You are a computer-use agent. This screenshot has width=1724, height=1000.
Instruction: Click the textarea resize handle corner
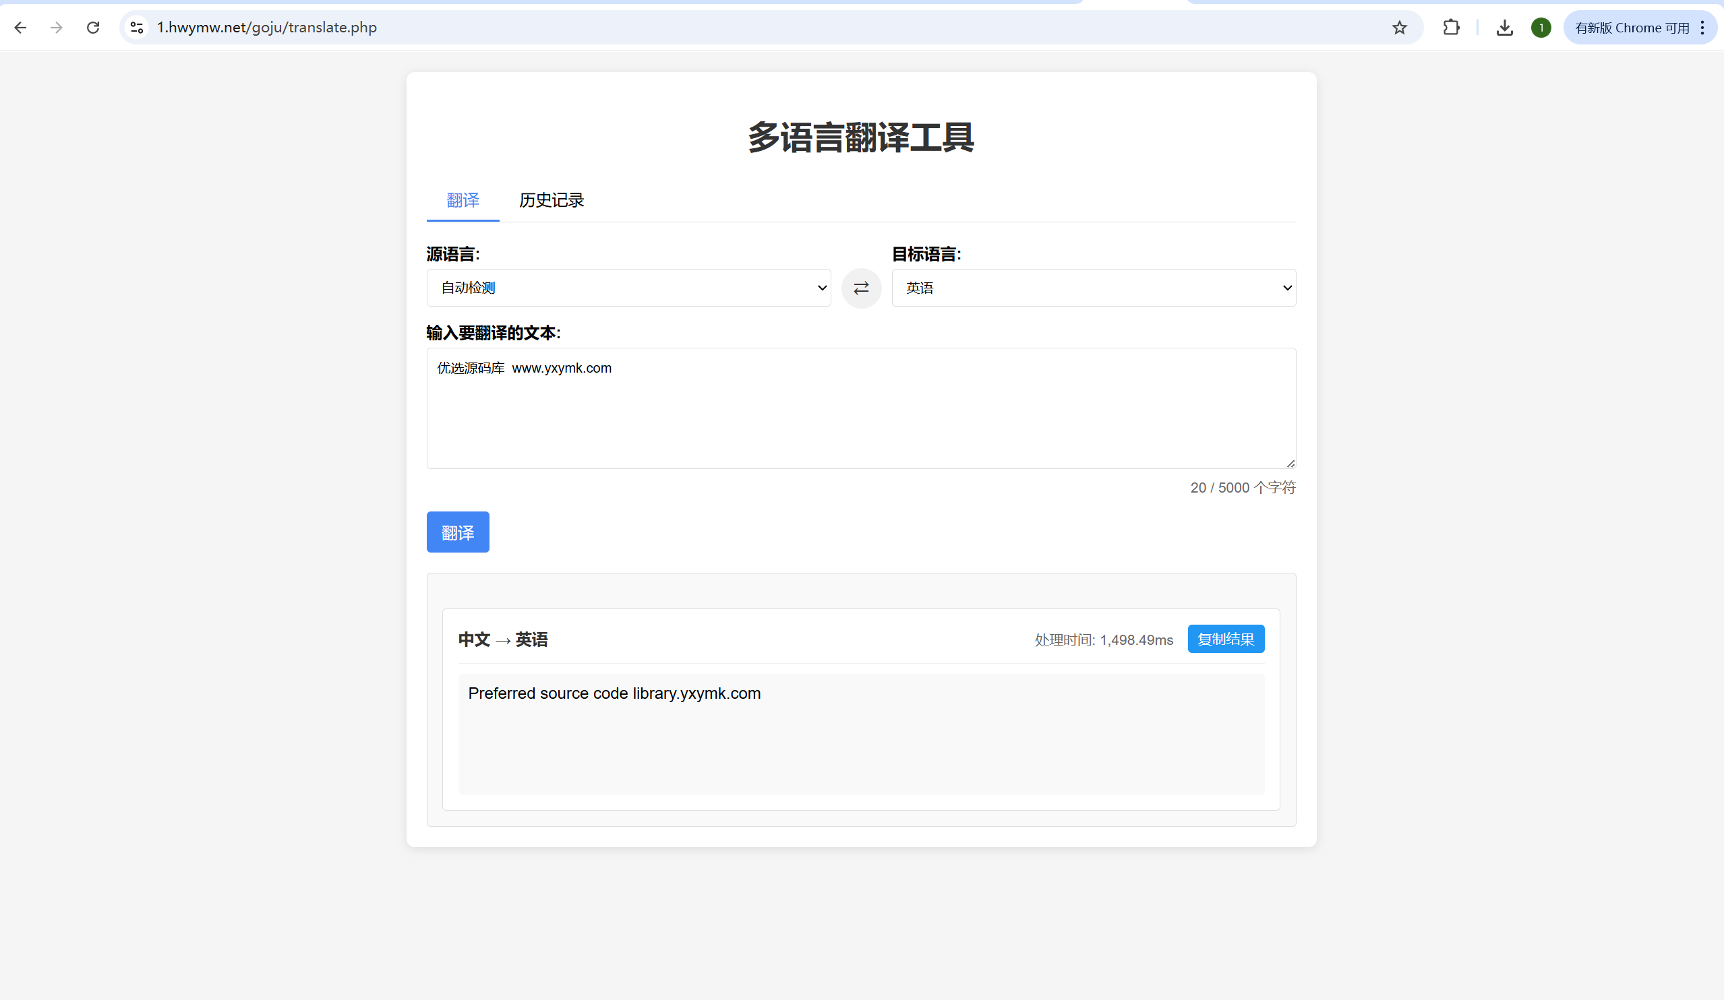click(1290, 464)
